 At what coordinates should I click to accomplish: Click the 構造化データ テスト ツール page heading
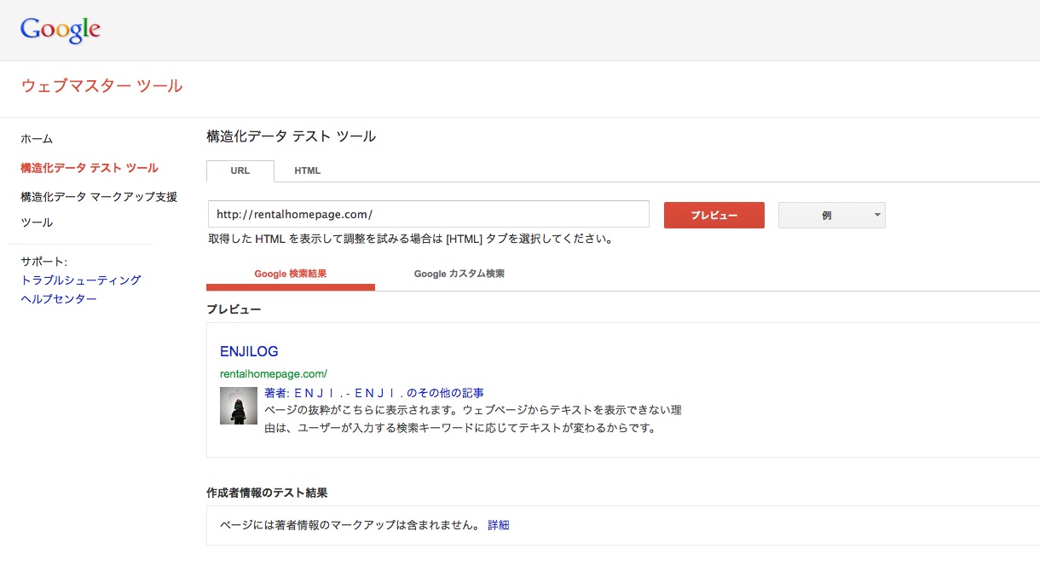pyautogui.click(x=292, y=136)
